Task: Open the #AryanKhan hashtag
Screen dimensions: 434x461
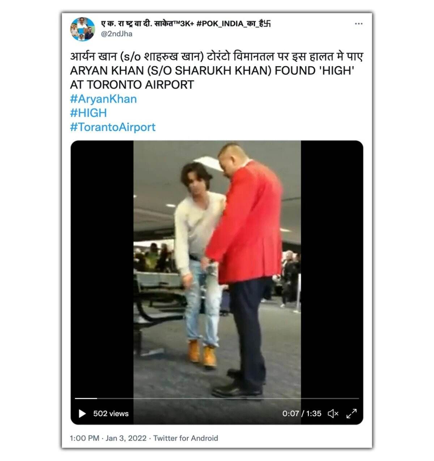Action: (x=103, y=99)
